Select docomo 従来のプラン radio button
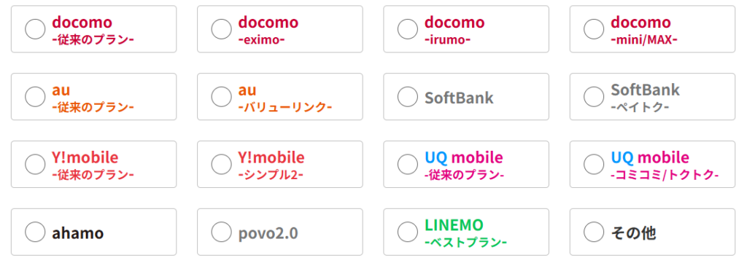 tap(35, 29)
